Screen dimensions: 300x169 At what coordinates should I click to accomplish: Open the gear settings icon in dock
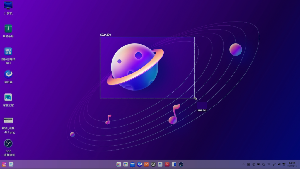153,164
